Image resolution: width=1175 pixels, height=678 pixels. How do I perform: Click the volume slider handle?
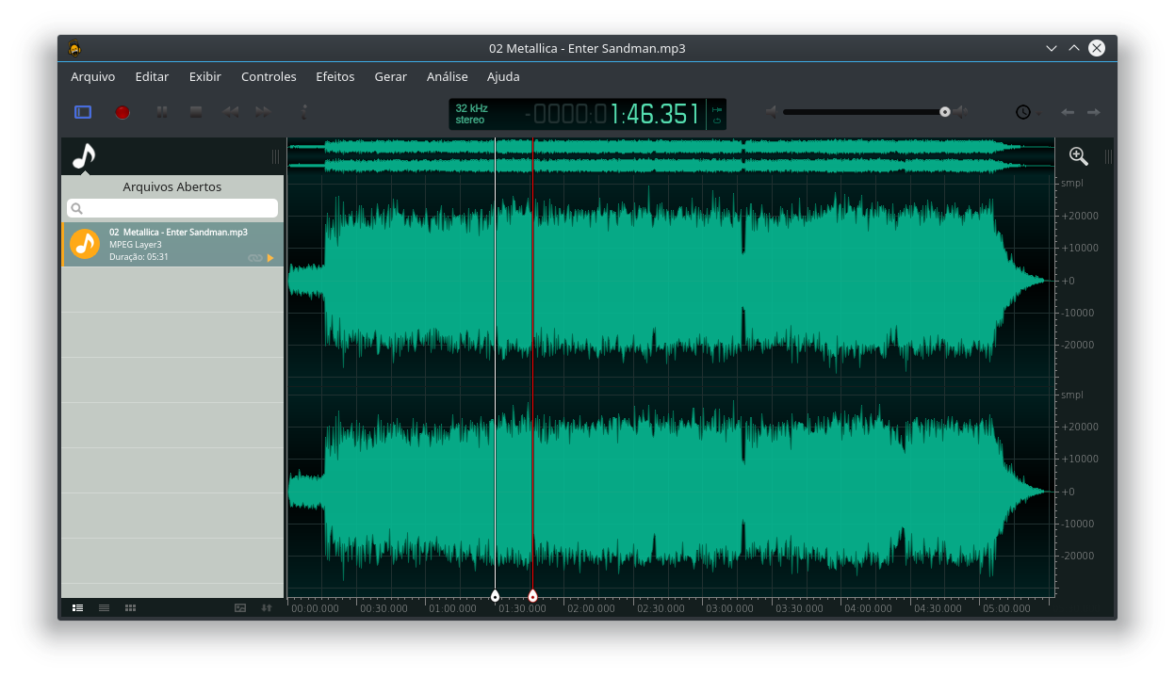pos(945,112)
